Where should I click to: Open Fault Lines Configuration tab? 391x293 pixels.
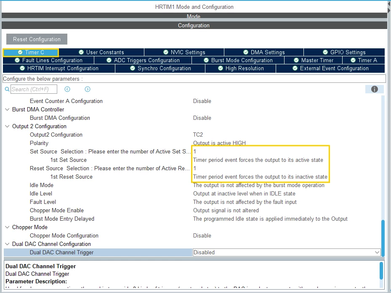pyautogui.click(x=48, y=60)
